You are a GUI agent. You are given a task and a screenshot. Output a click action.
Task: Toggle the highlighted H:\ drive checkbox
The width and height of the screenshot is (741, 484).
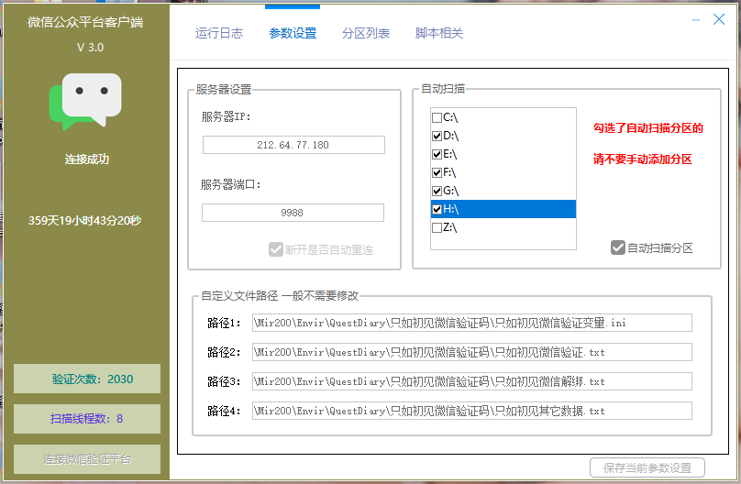437,209
